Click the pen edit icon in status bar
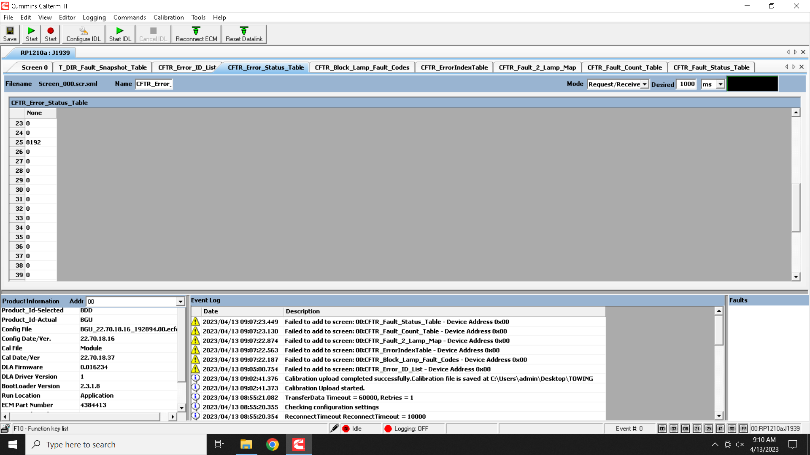 click(334, 428)
